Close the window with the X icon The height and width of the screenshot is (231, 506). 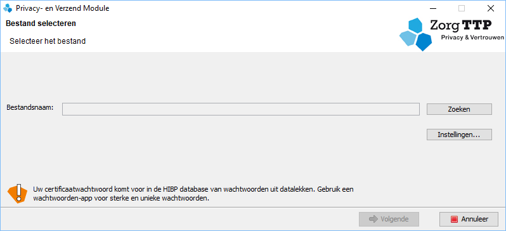[x=491, y=8]
